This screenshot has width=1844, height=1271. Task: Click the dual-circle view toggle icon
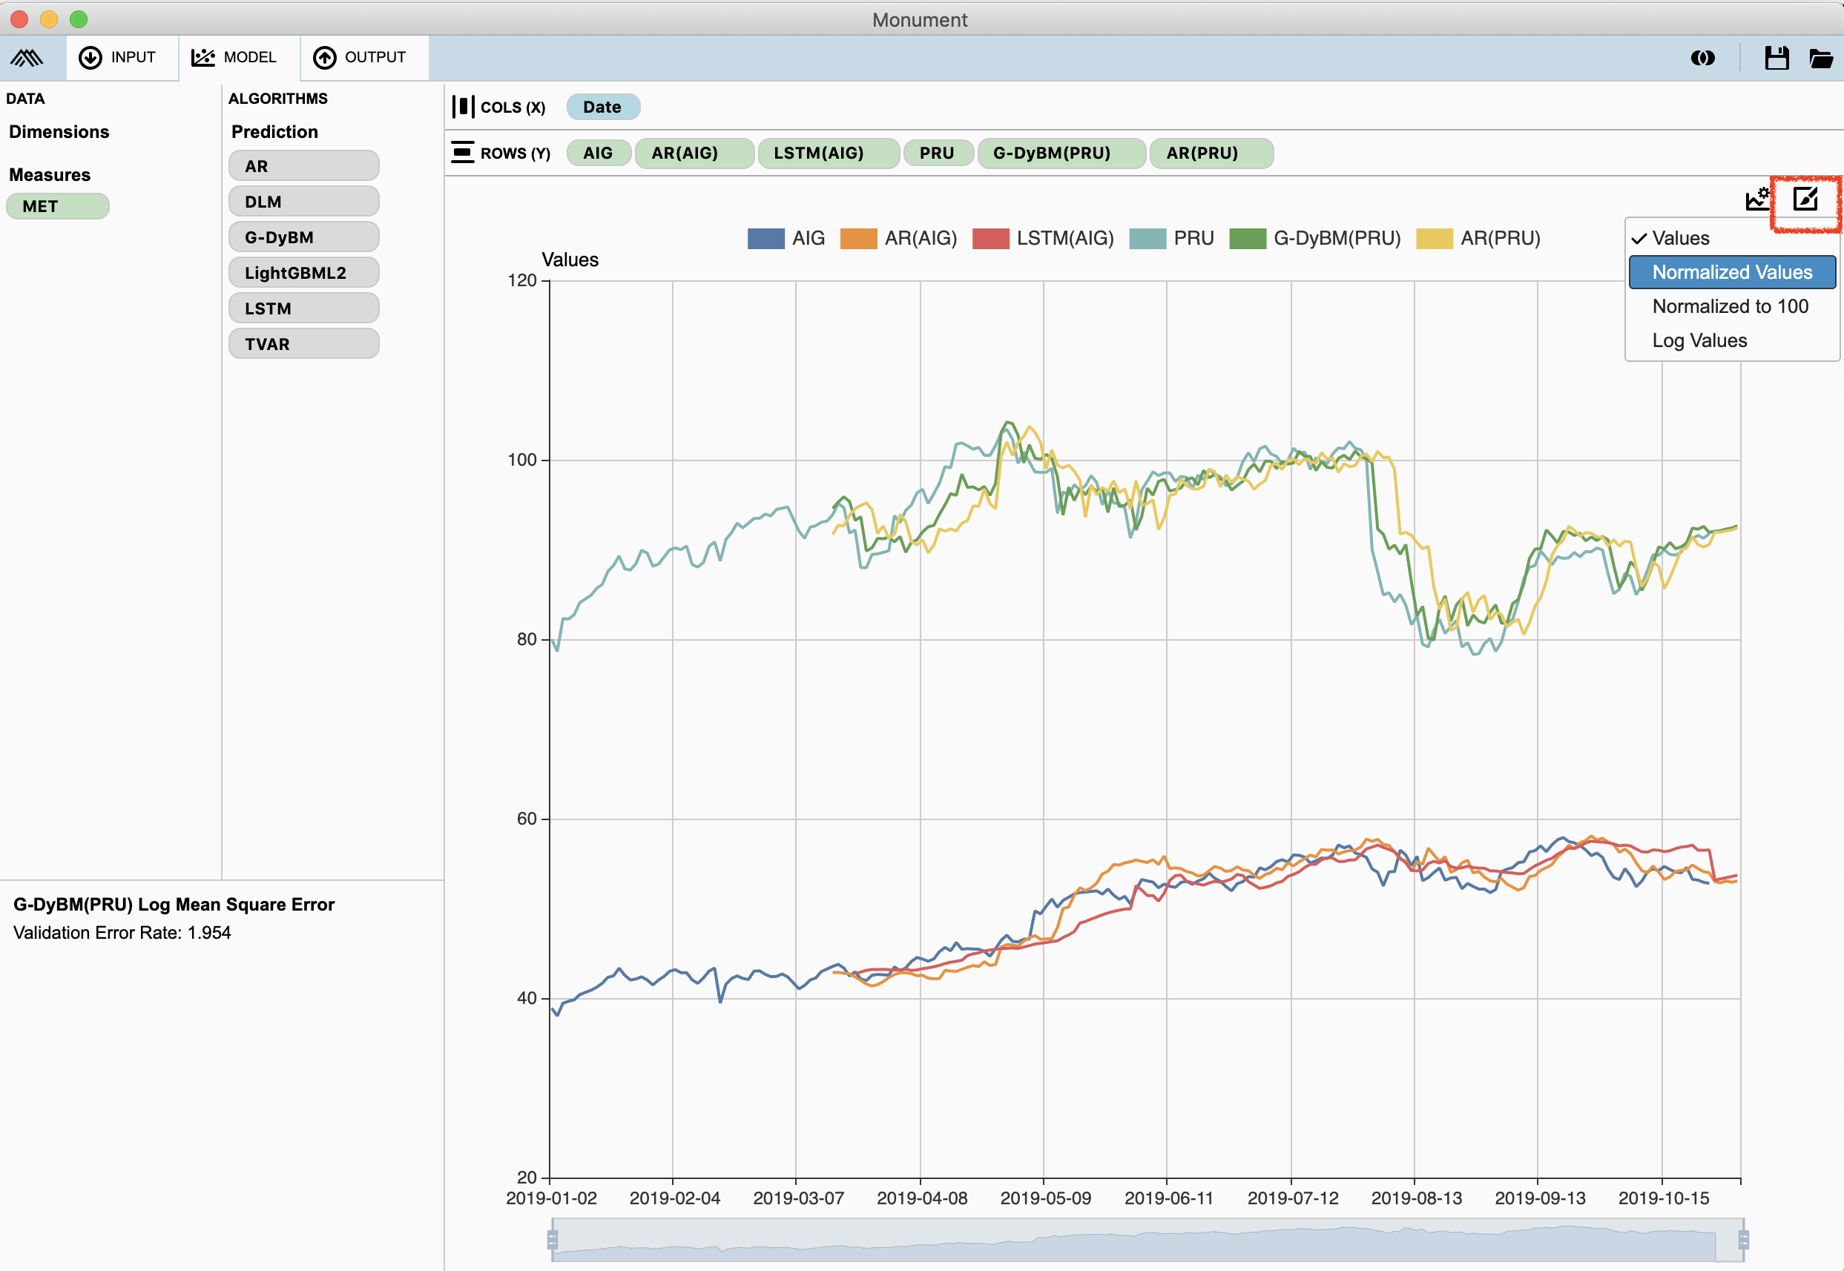[x=1703, y=57]
